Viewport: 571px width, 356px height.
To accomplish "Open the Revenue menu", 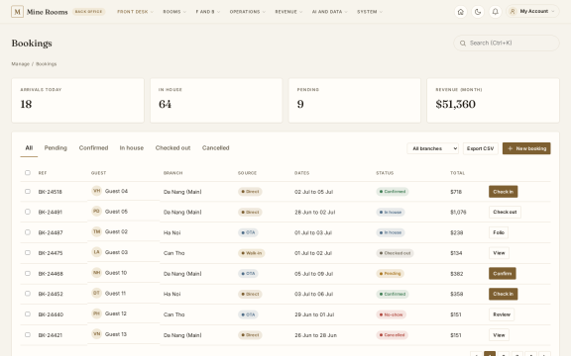I will point(288,12).
